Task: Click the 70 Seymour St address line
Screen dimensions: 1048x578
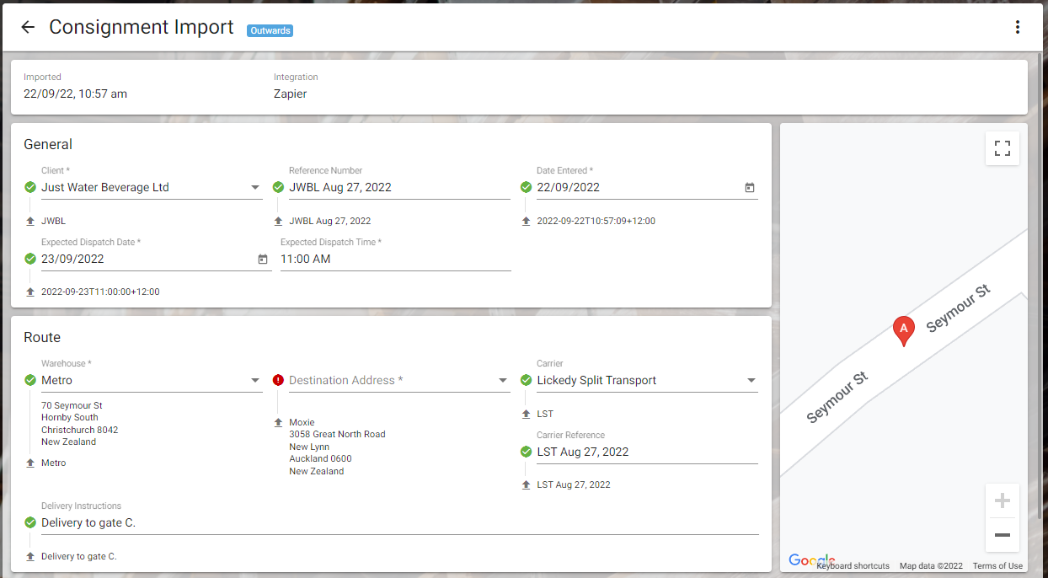Action: click(x=72, y=405)
